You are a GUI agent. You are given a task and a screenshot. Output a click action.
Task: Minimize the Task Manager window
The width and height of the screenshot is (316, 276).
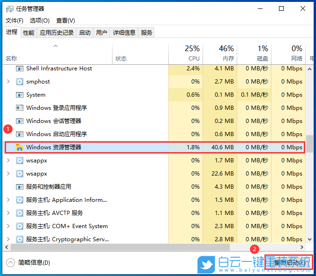260,8
